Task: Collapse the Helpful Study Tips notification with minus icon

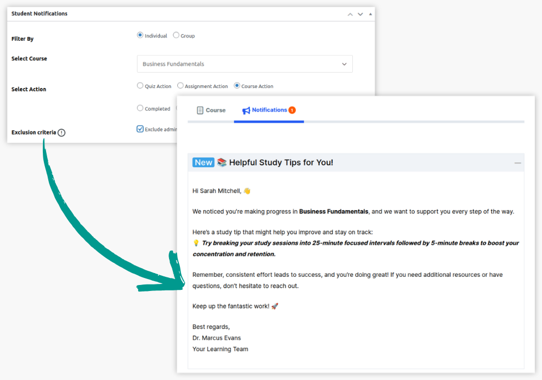Action: click(518, 163)
